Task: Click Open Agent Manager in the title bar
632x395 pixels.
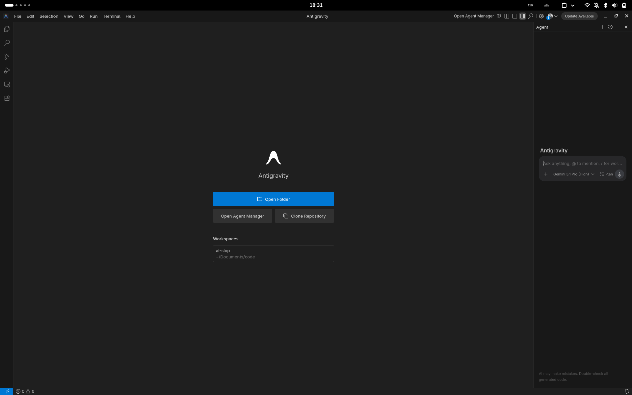Action: 474,16
